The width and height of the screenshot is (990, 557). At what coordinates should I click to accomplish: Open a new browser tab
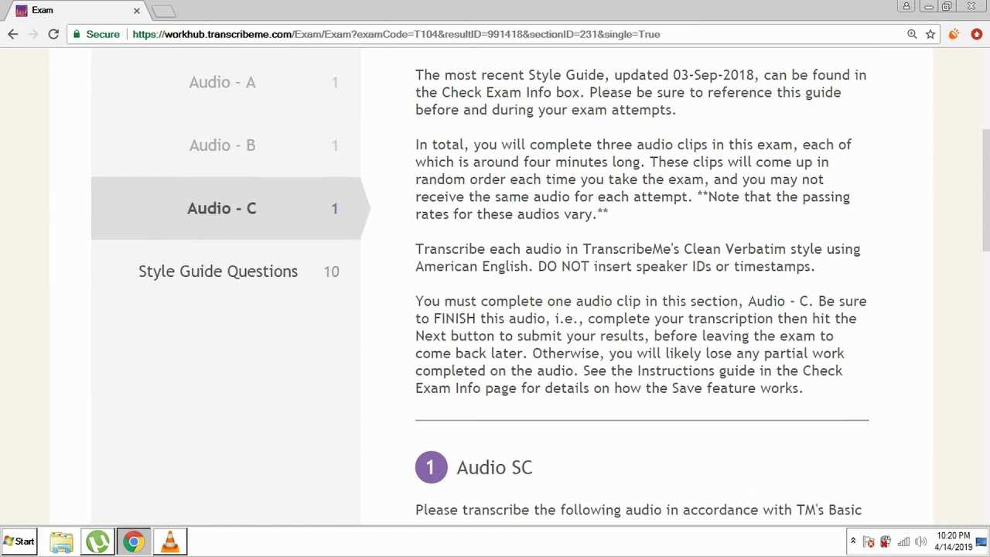163,11
